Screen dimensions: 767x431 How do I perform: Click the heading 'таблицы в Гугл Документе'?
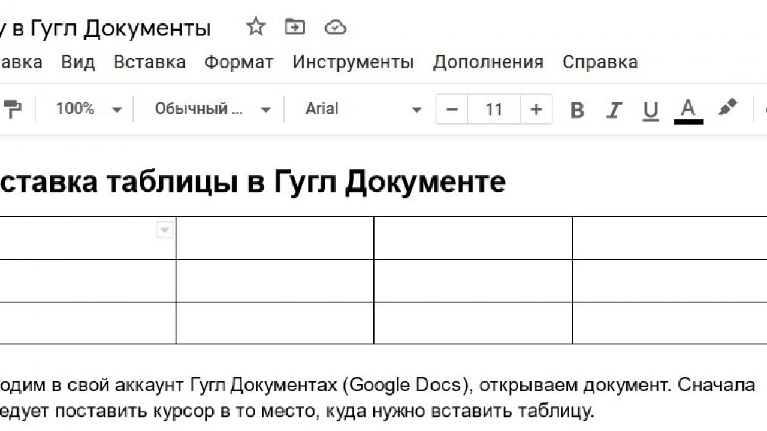306,182
